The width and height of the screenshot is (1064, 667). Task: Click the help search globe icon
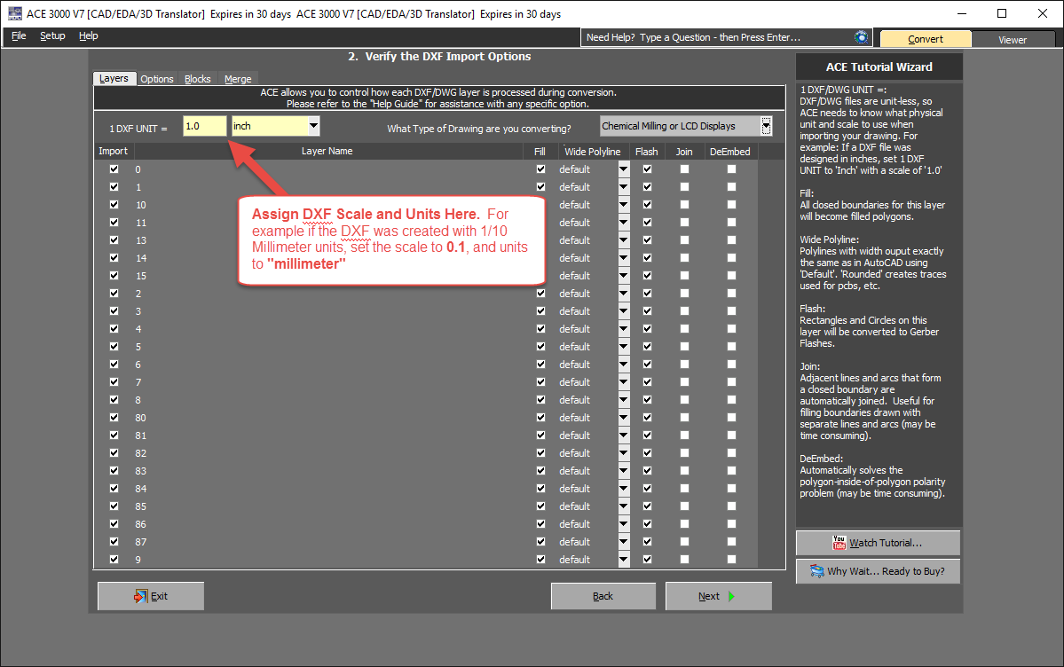click(x=861, y=37)
